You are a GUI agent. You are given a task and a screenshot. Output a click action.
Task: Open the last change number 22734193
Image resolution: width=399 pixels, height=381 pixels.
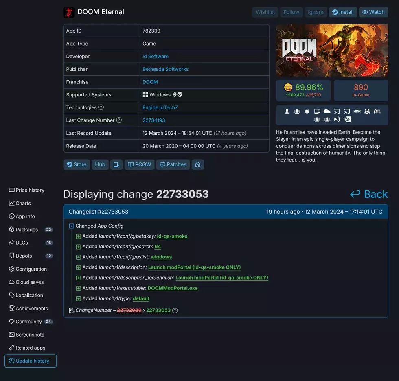click(x=154, y=120)
